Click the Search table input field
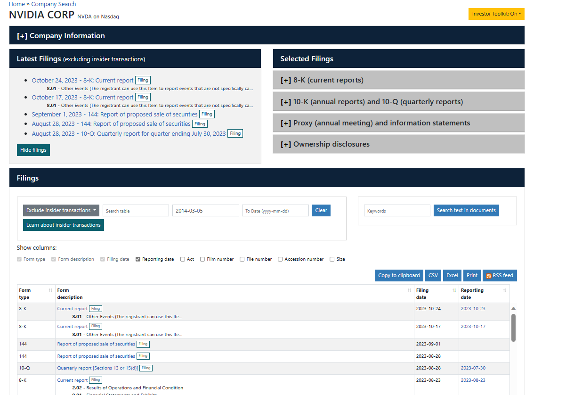 136,211
